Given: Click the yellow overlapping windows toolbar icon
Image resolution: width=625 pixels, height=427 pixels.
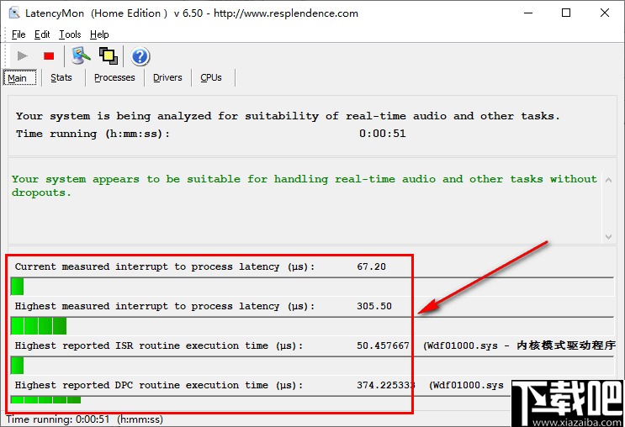Looking at the screenshot, I should point(109,55).
